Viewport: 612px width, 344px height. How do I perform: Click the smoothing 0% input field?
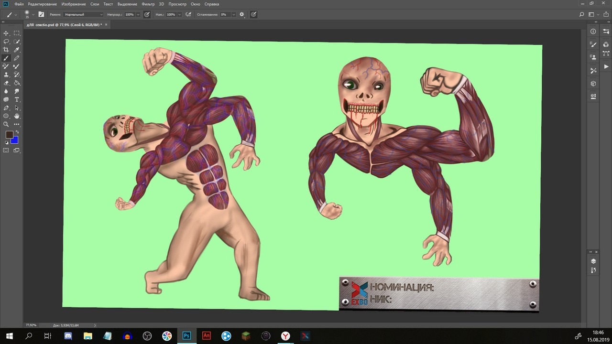[225, 14]
